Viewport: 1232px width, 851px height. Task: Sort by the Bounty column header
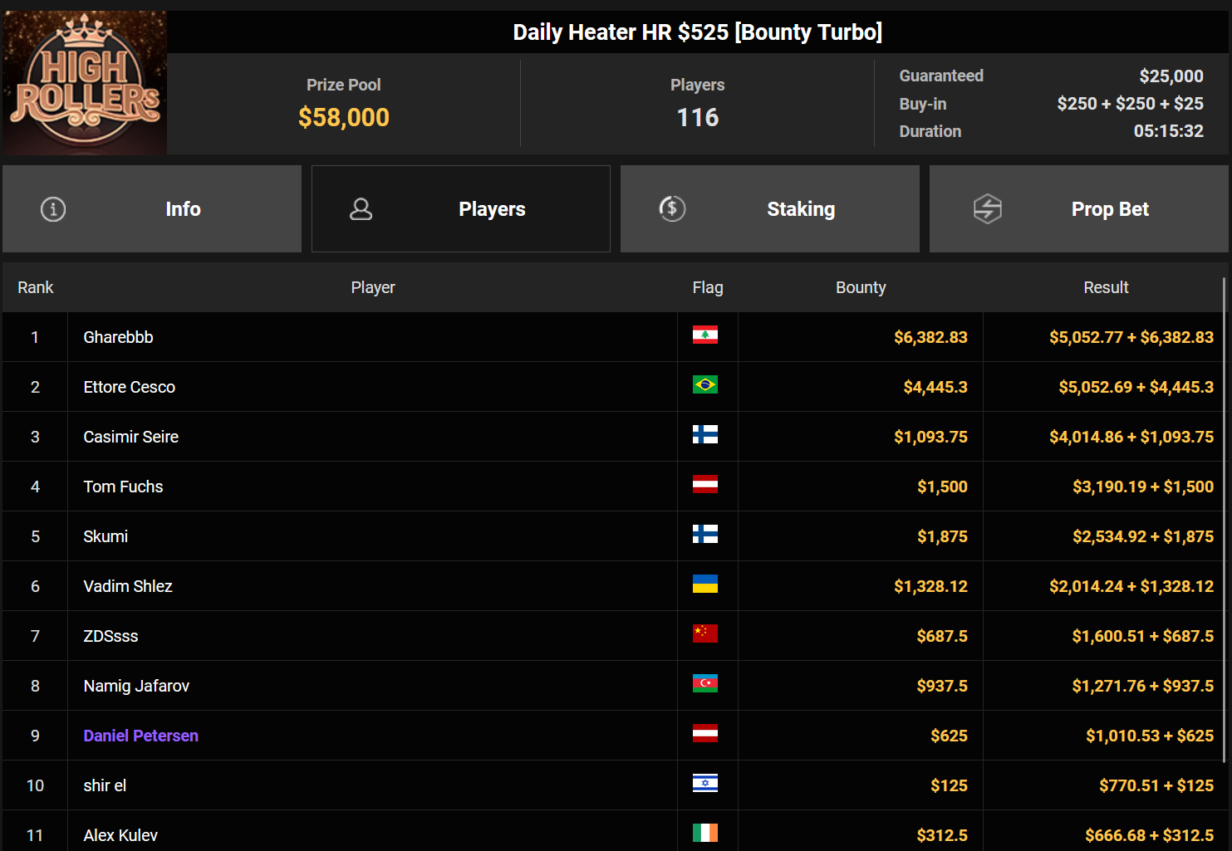point(861,287)
